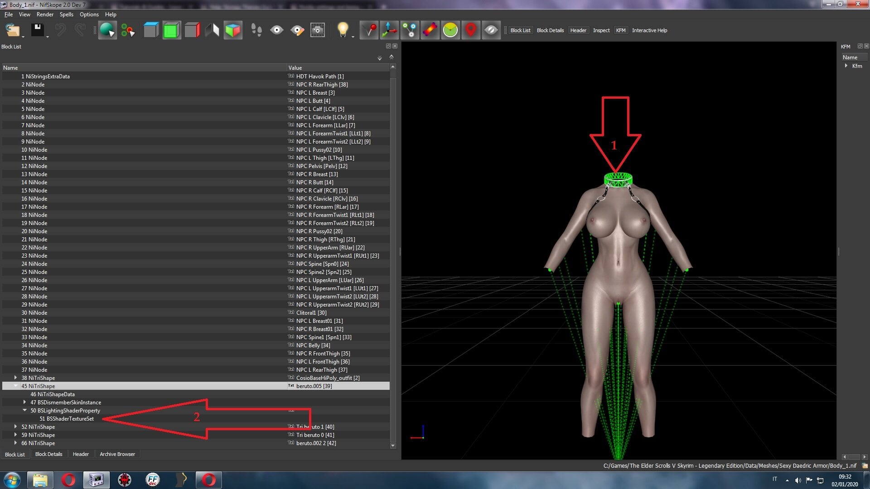Click the camera screenshot icon
This screenshot has width=870, height=489.
[318, 30]
